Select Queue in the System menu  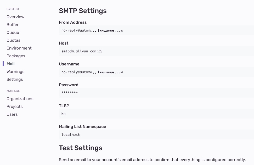tap(13, 33)
